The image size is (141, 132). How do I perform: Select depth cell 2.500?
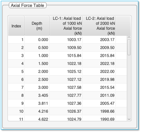(37, 79)
